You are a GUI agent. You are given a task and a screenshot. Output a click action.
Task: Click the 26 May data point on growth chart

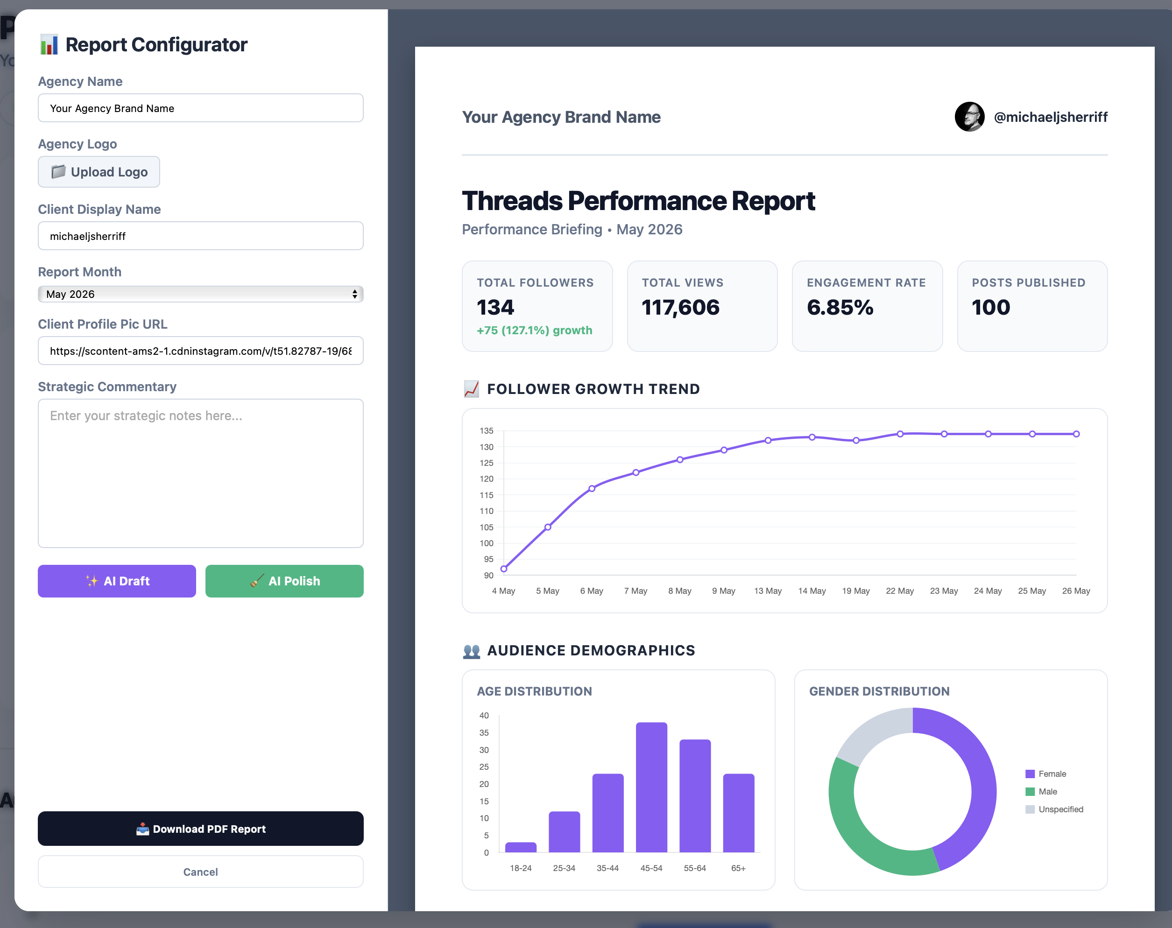(x=1076, y=434)
